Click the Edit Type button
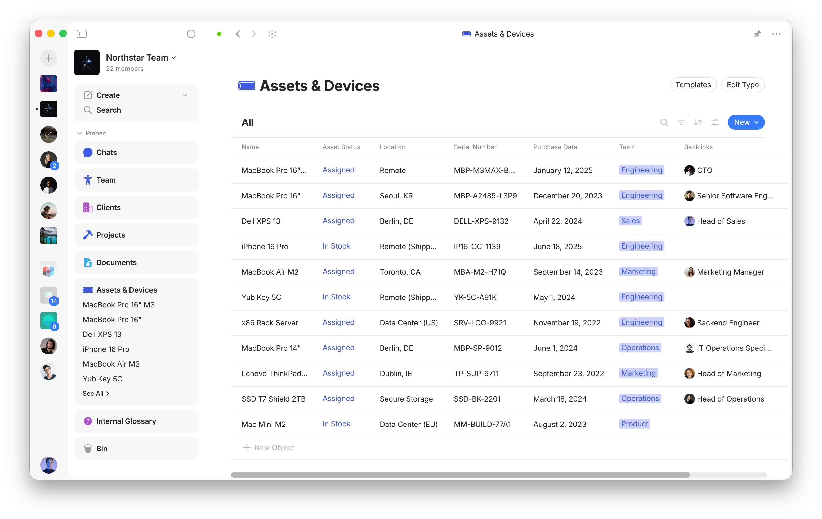The width and height of the screenshot is (822, 519). 743,85
